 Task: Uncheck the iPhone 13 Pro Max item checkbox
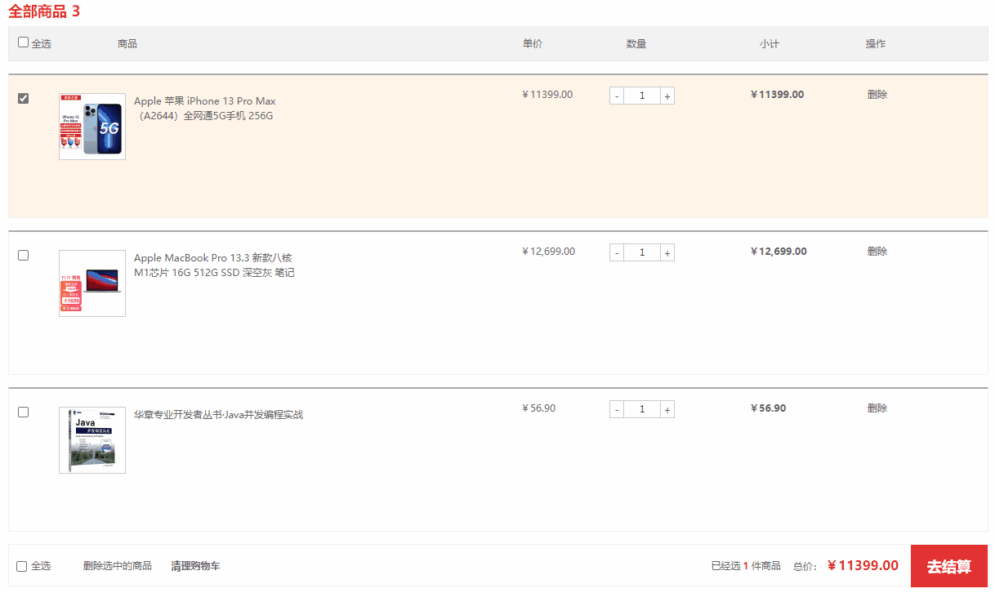(23, 98)
